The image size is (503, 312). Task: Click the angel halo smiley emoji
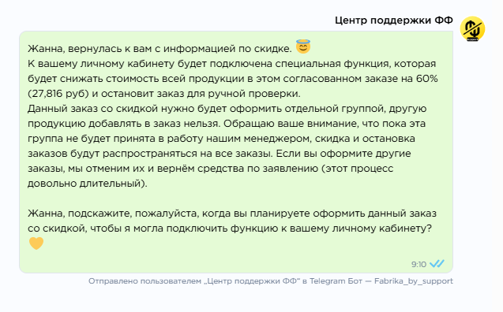[x=303, y=46]
